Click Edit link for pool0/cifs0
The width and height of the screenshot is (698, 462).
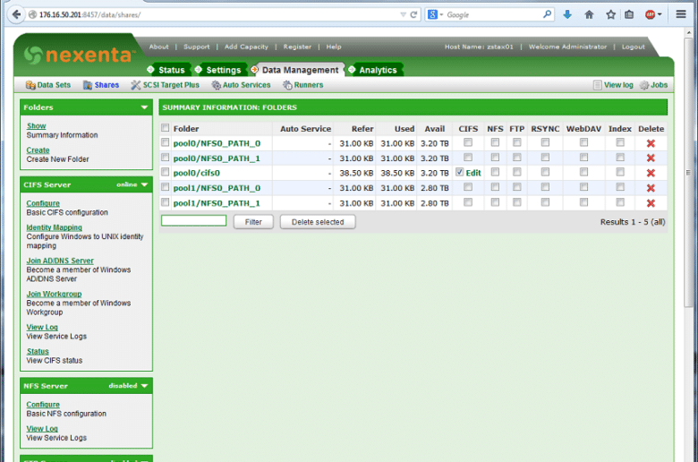pyautogui.click(x=473, y=174)
